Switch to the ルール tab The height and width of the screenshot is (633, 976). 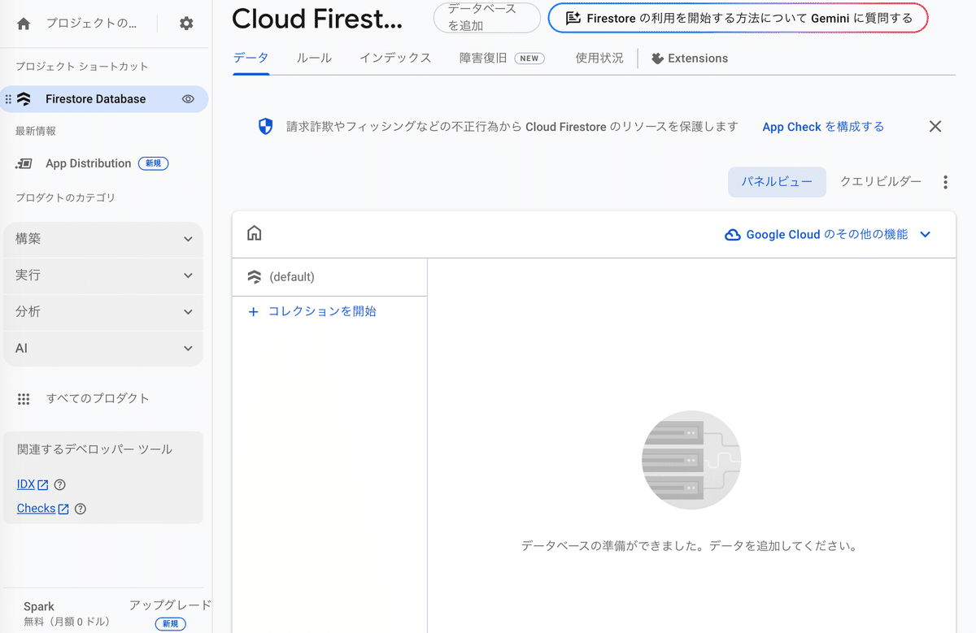314,58
